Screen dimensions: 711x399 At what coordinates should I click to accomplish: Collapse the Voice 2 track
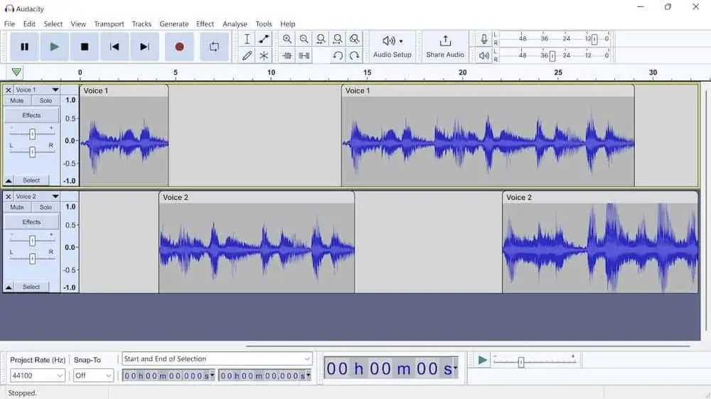(x=8, y=287)
